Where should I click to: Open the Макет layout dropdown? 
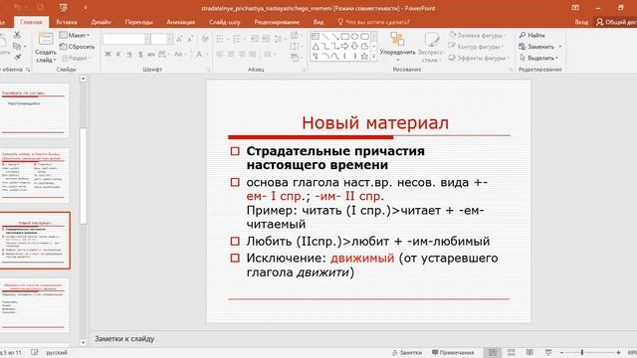pyautogui.click(x=75, y=36)
